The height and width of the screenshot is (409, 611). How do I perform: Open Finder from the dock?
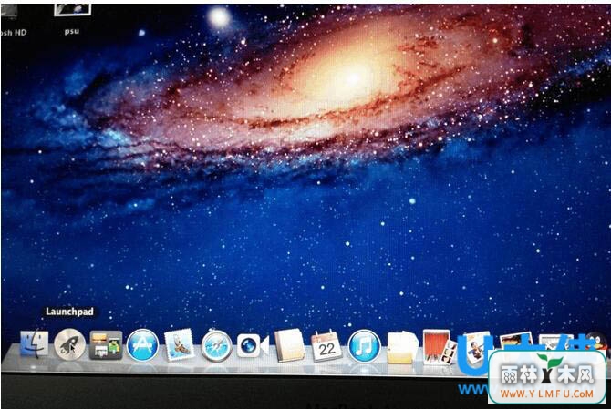[x=35, y=344]
